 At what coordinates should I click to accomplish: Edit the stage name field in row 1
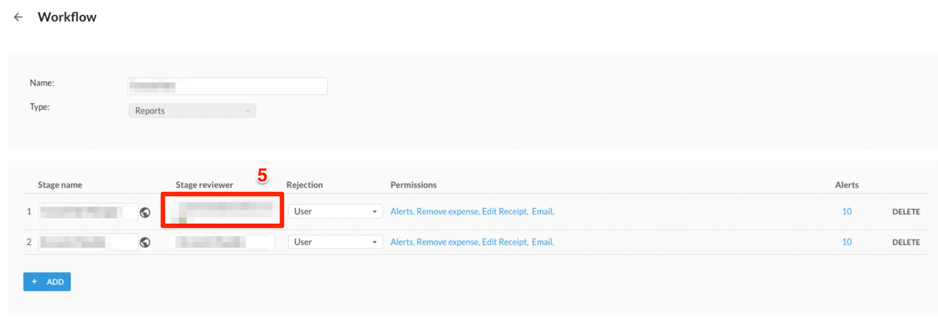(x=88, y=212)
